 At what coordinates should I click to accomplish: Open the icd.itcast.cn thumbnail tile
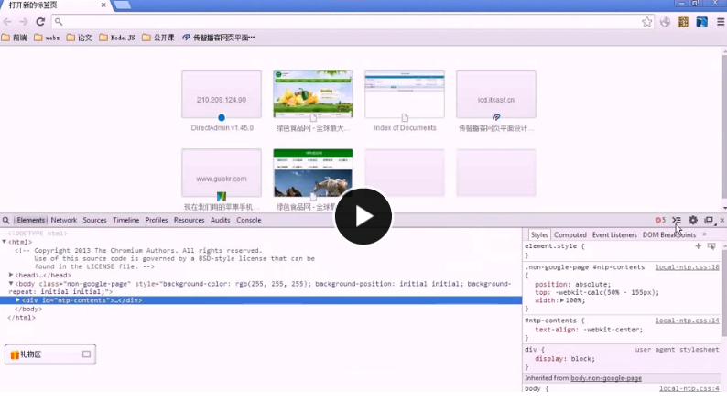click(496, 94)
